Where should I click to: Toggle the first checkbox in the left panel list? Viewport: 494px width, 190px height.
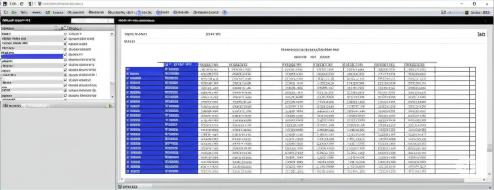[x=65, y=34]
